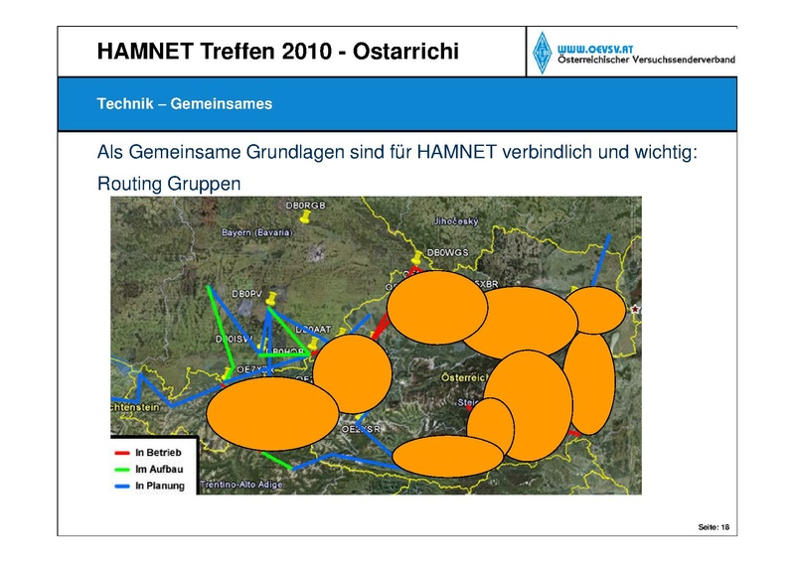This screenshot has width=795, height=562.
Task: Select 'Österreichischer Versuchssenderverband' text
Action: (647, 60)
